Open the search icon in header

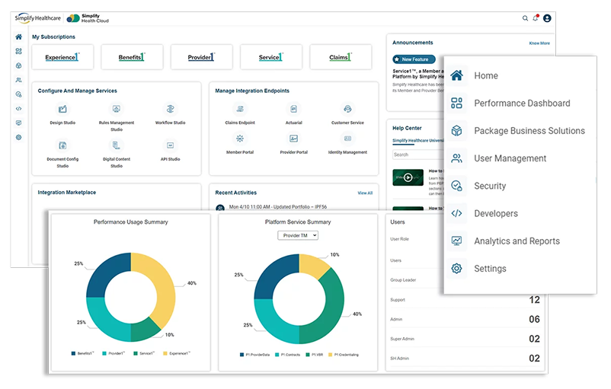(x=525, y=18)
